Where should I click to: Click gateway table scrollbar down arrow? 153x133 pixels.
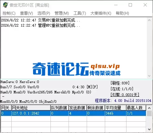tap(149, 129)
